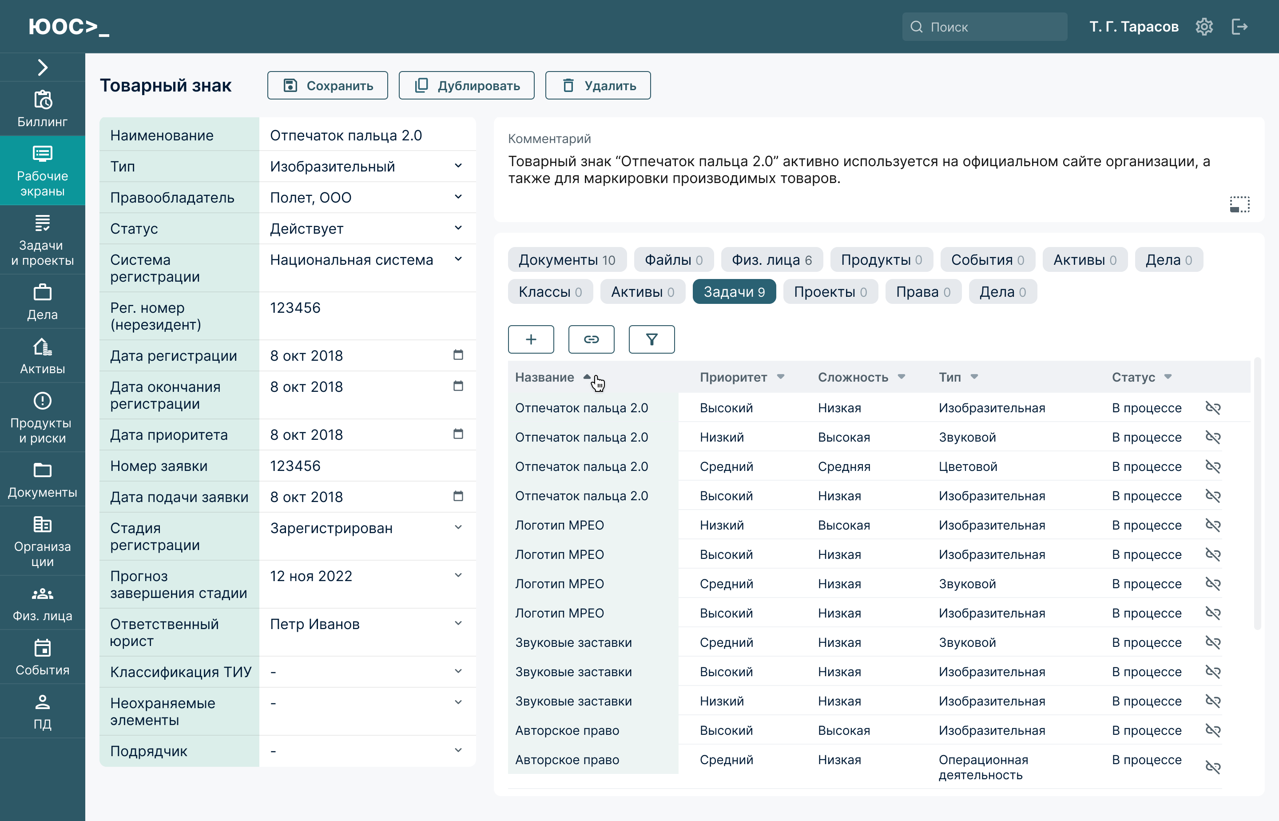Screen dimensions: 1279x821
Task: Open Активы in the left sidebar
Action: tap(42, 356)
